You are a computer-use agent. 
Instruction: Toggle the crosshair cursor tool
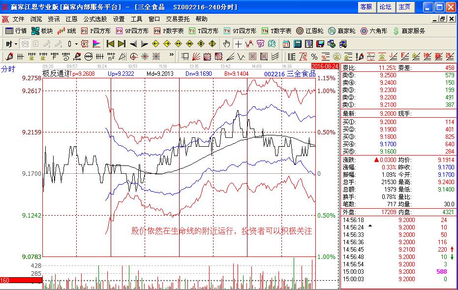click(238, 44)
